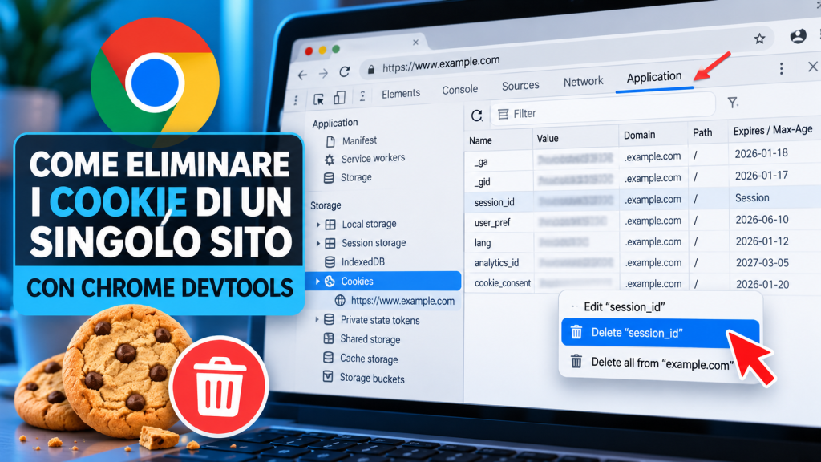821x462 pixels.
Task: Sort by Expires / Max-Age column header
Action: pos(773,130)
